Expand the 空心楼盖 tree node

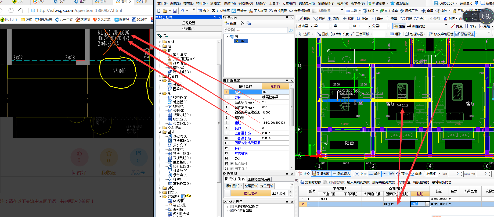click(x=160, y=128)
